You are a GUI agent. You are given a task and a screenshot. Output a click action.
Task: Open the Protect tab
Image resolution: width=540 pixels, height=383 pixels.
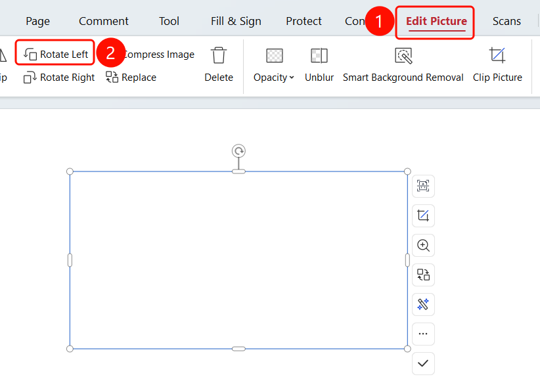click(x=304, y=22)
